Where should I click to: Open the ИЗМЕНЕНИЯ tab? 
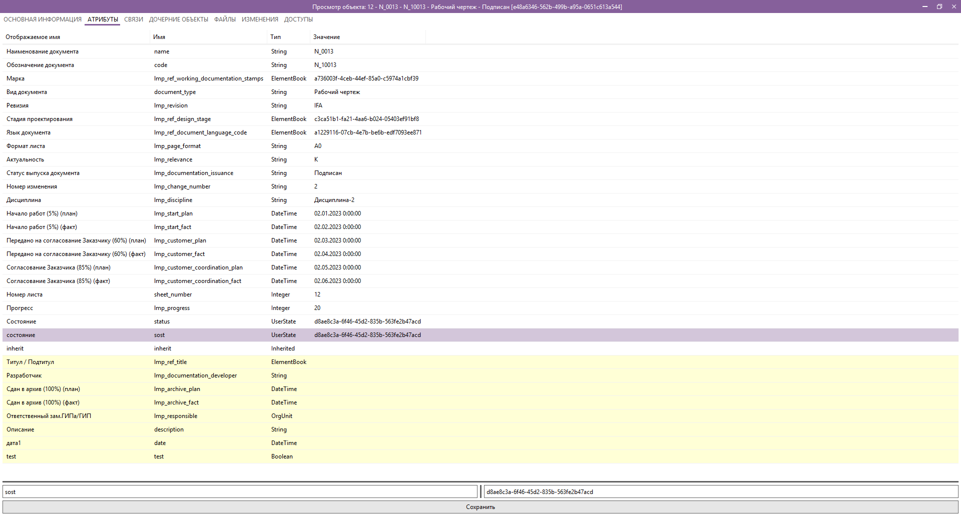pos(260,19)
